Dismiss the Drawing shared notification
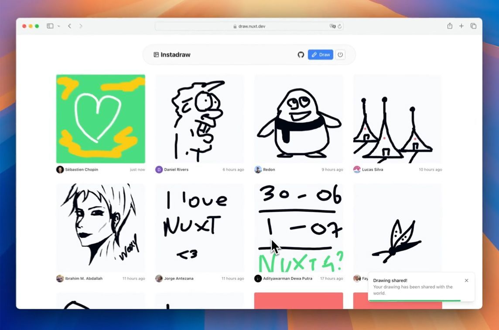This screenshot has height=330, width=499. [467, 280]
